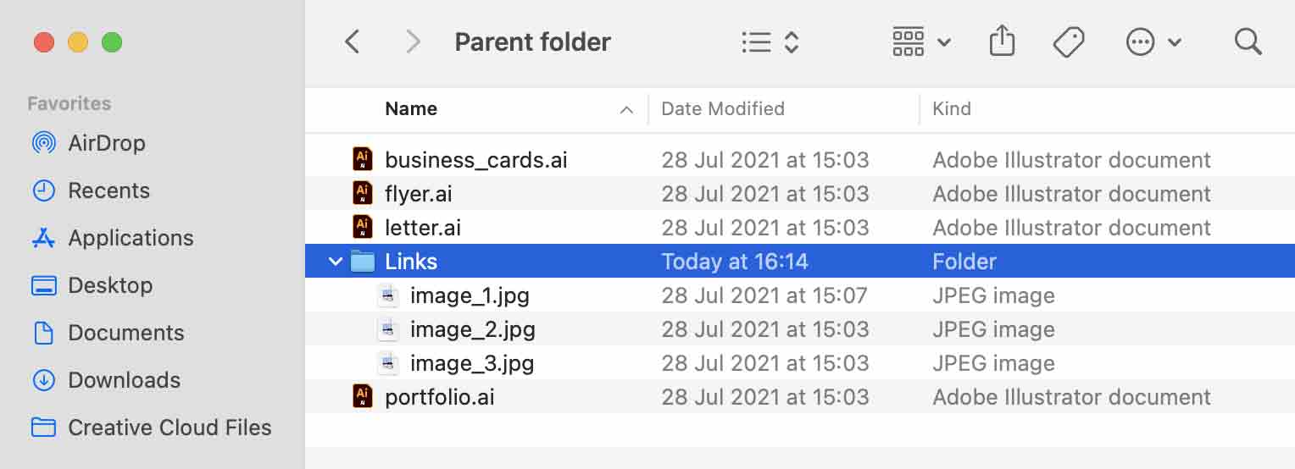
Task: Click the Kind column header
Action: [952, 108]
